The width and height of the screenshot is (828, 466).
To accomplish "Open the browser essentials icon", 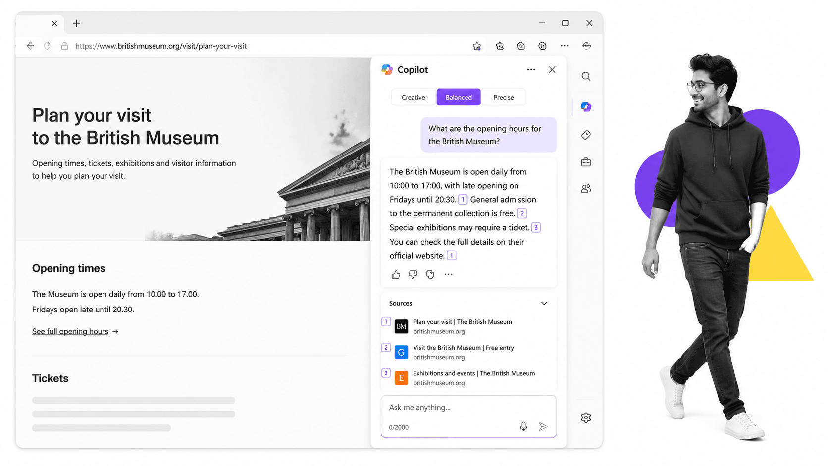I will click(x=543, y=46).
